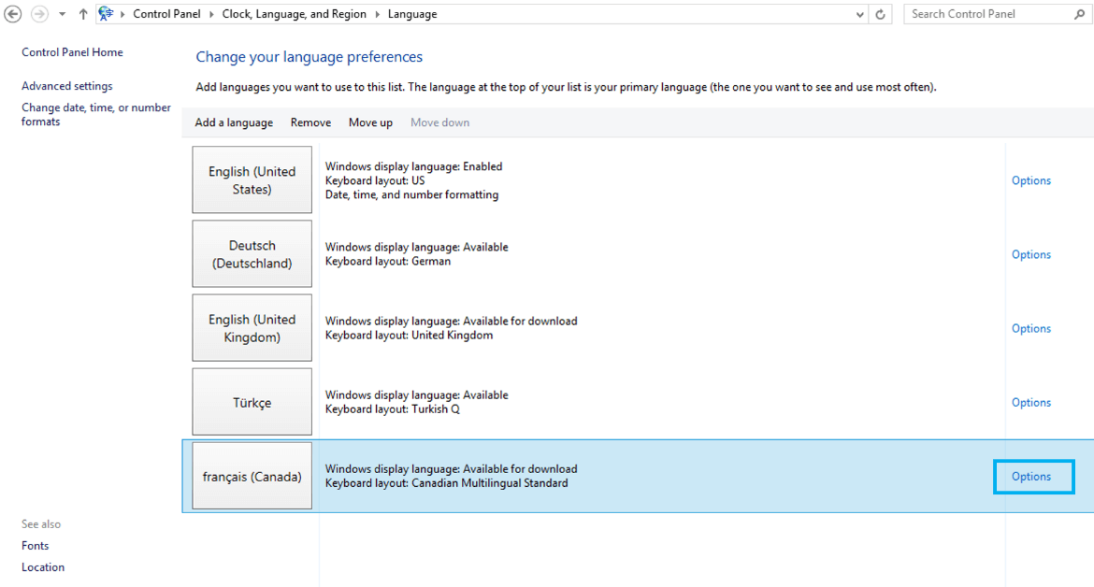Click 'Keyboard layout: Canadian Multilingual Standard' text

(447, 483)
